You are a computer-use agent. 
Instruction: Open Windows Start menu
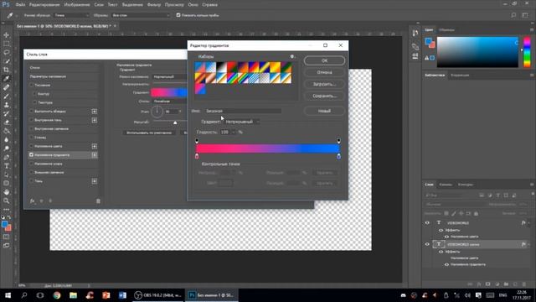(x=8, y=295)
